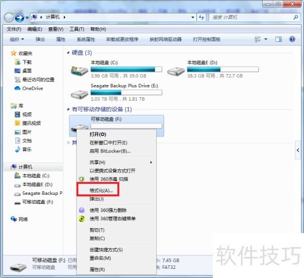
Task: Click the 本地磁盘 (C:) drive icon
Action: pyautogui.click(x=80, y=70)
